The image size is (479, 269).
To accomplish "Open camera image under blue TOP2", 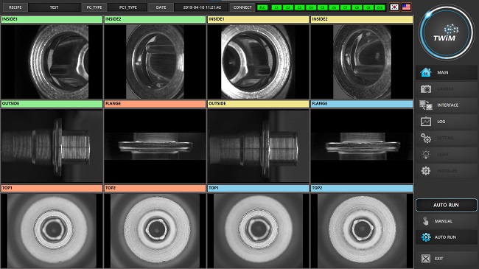I will click(x=362, y=231).
